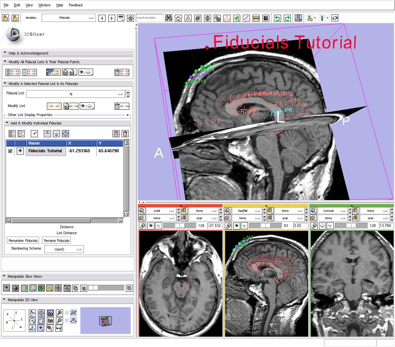Open the View menu

point(29,5)
